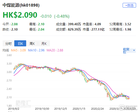The image size is (139, 112).
Task: Toggle the MA20 moving average label
Action: pos(55,50)
